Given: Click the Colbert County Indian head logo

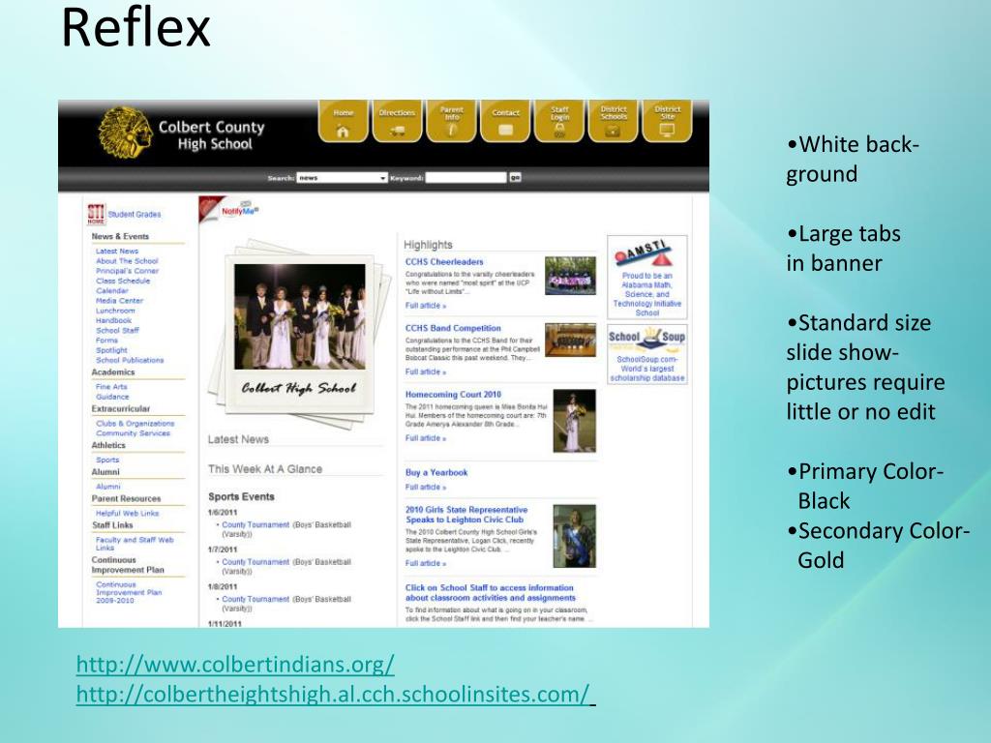Looking at the screenshot, I should point(125,133).
